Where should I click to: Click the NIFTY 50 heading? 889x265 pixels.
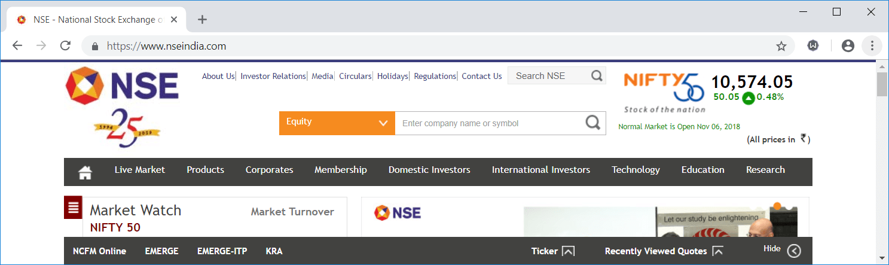click(115, 227)
